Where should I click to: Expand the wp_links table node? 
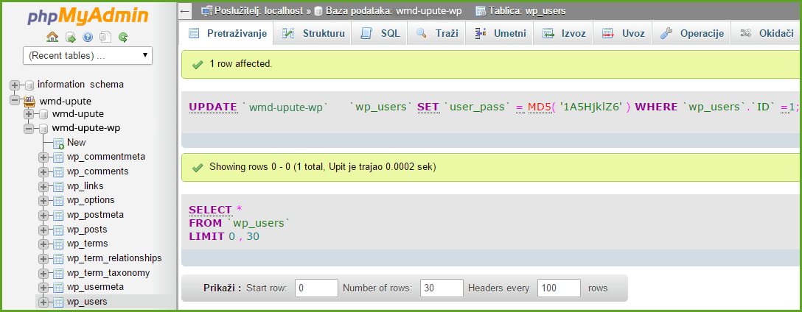[x=43, y=186]
